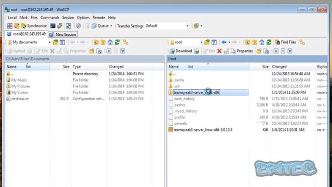Screen dimensions: 332x187
Task: Click remote panel Unselect Files minus icon
Action: pos(283,51)
